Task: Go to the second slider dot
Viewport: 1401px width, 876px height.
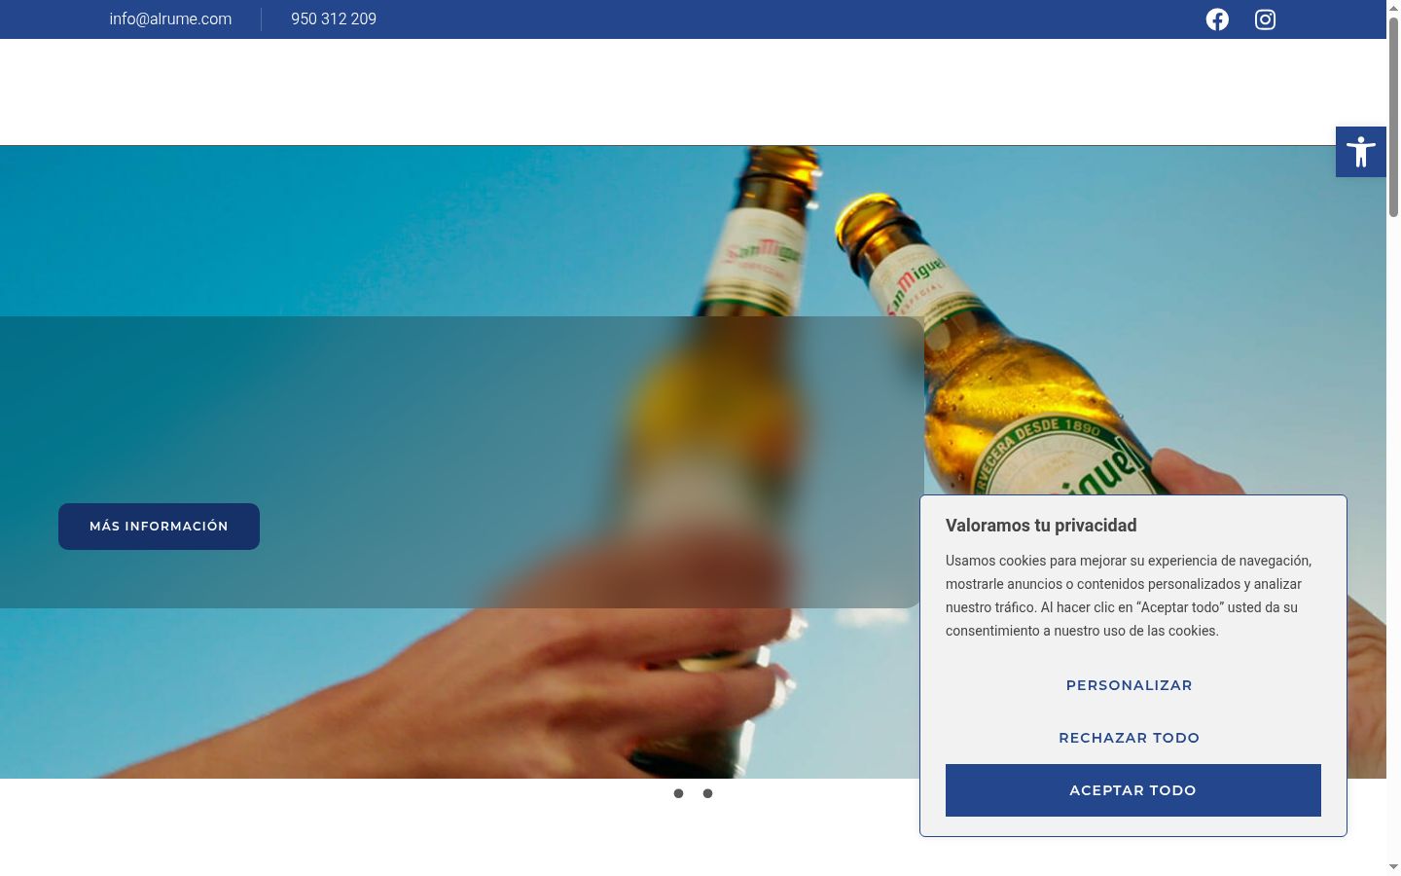Action: coord(707,793)
